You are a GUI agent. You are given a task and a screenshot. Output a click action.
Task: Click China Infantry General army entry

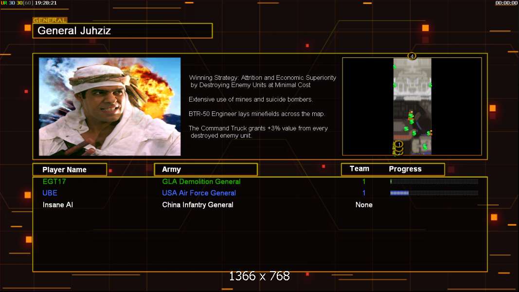[x=197, y=205]
